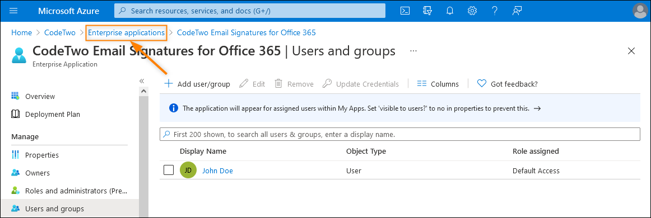Open the Help question mark icon
Viewport: 651px width, 218px height.
point(495,11)
